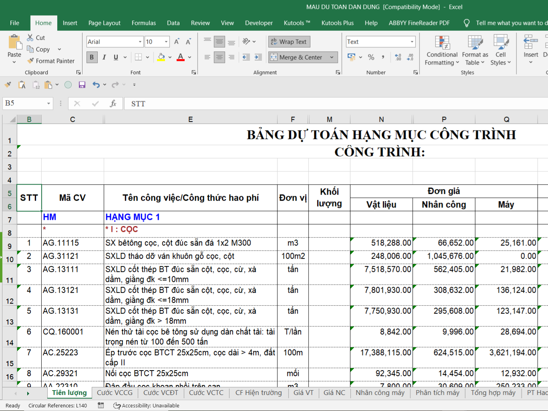Save the workbook from quick access toolbar
This screenshot has height=411, width=548.
click(82, 85)
